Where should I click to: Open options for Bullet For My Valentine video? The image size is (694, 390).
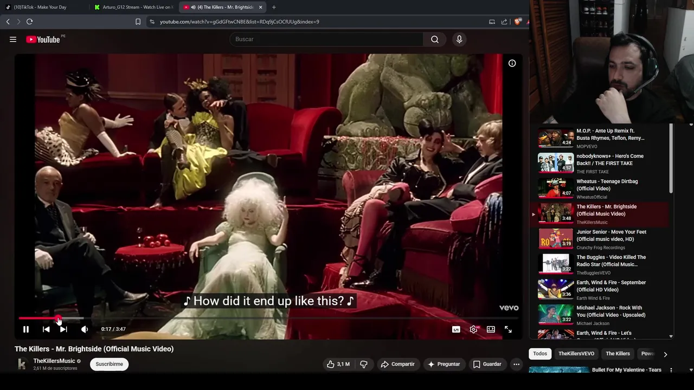[671, 370]
